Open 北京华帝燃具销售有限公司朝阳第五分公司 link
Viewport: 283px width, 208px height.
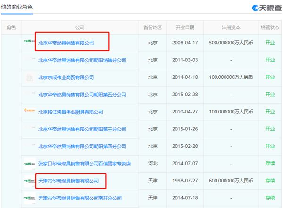[82, 95]
